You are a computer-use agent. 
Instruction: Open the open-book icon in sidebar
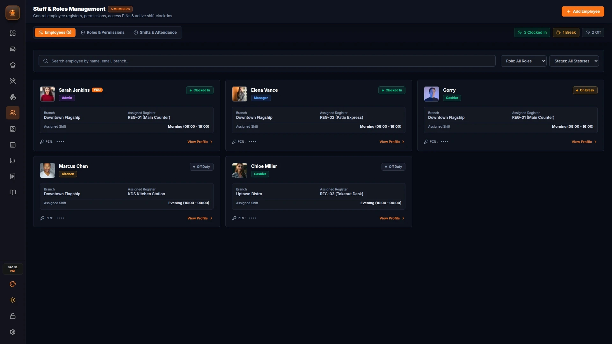pyautogui.click(x=13, y=192)
